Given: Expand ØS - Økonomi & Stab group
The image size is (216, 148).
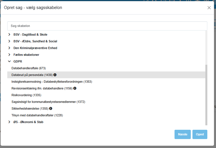Looking at the screenshot, I should pos(9,122).
